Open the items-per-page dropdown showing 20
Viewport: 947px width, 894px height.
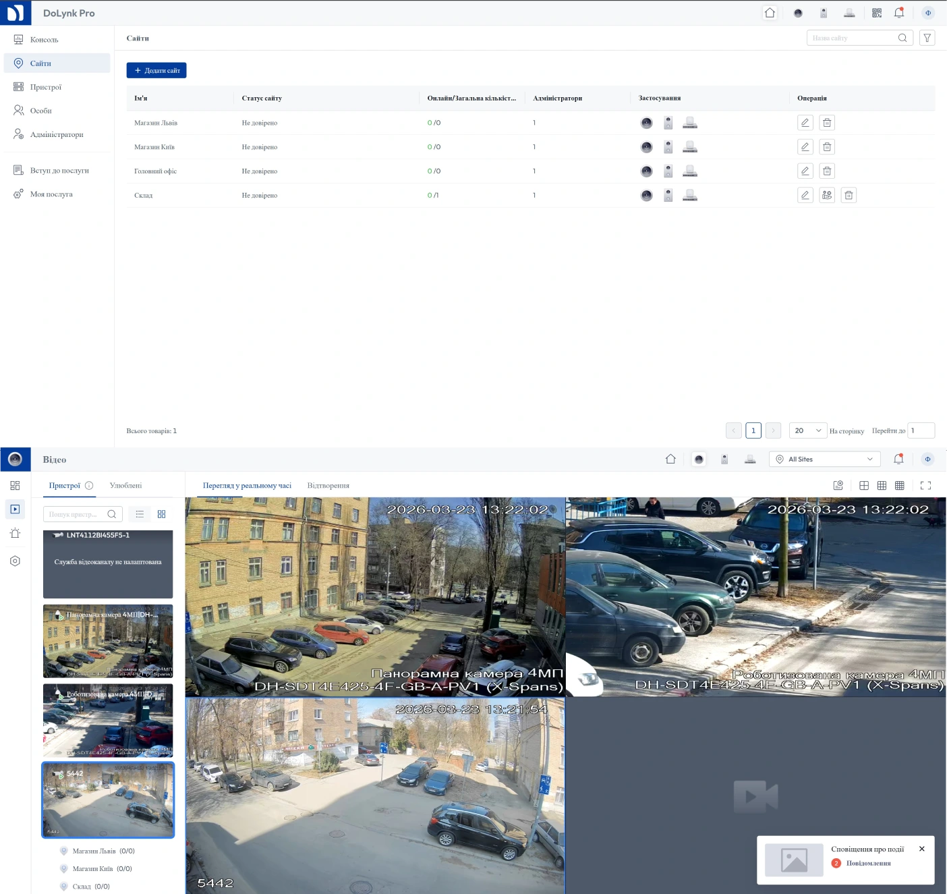coord(807,430)
